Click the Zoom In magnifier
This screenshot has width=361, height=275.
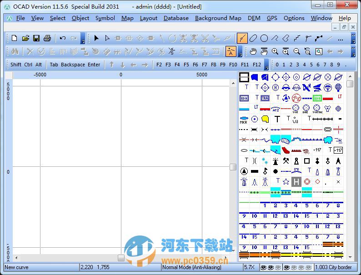coord(275,51)
